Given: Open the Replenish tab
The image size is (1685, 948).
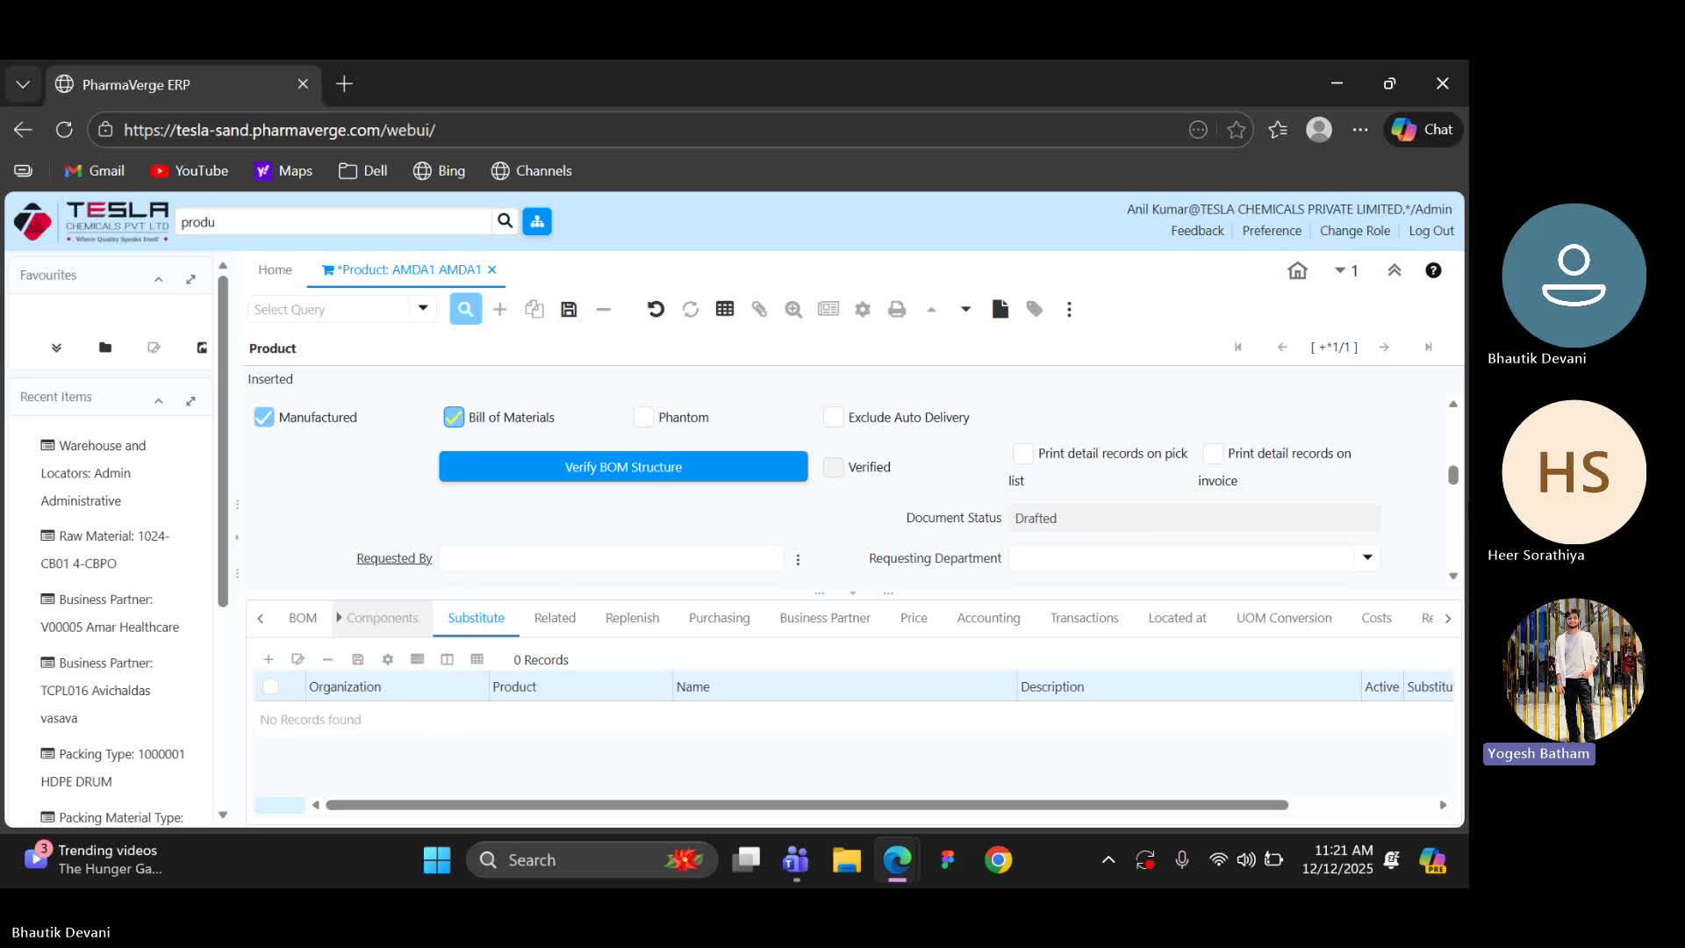Looking at the screenshot, I should [x=632, y=618].
